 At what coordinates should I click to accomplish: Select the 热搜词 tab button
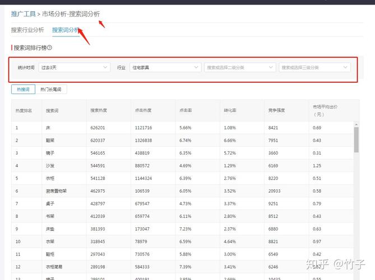pyautogui.click(x=23, y=90)
